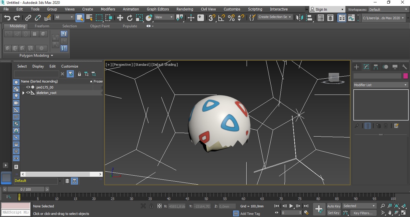Viewport: 410px width, 217px height.
Task: Click the Undo arrow in main toolbar
Action: point(7,18)
